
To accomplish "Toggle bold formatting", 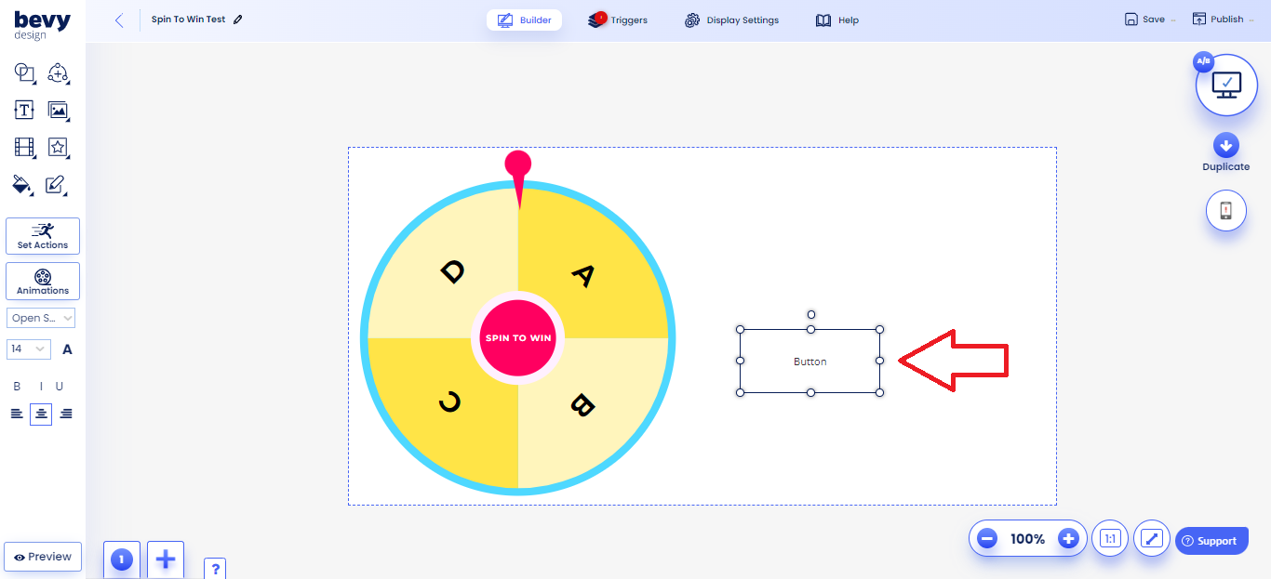I will tap(16, 385).
